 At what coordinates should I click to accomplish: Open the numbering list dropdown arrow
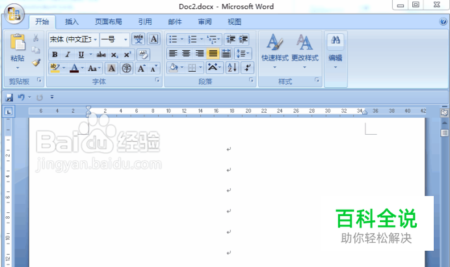pyautogui.click(x=201, y=39)
